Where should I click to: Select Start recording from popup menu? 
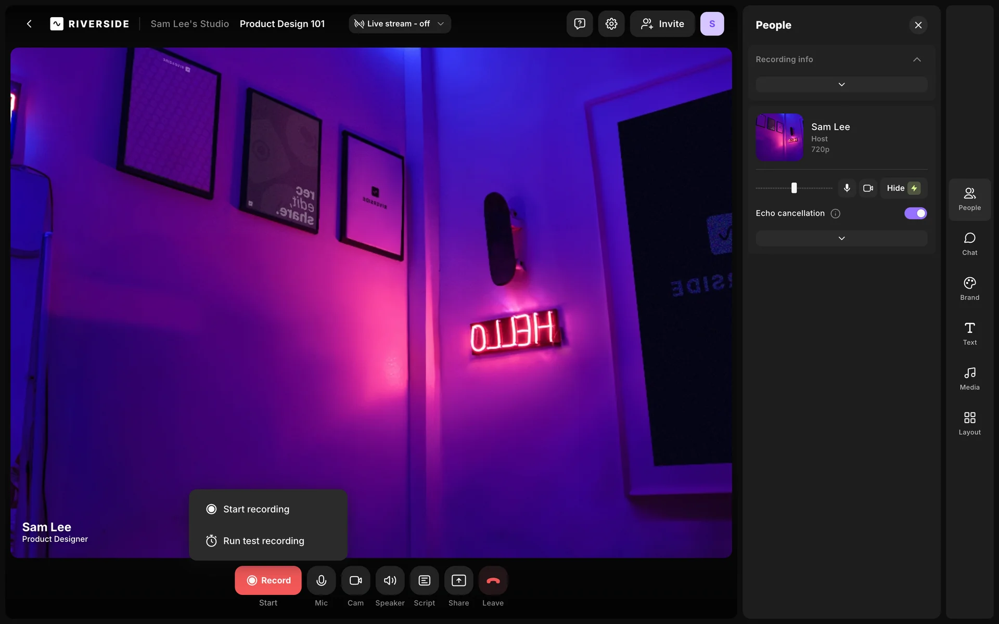255,509
